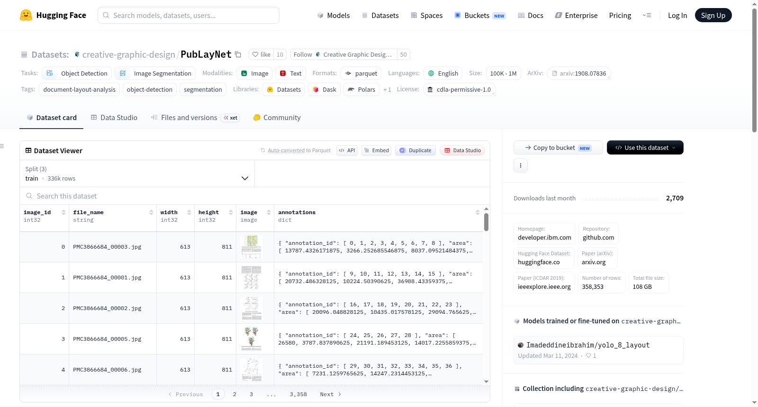Screen dimensions: 758x407
Task: Sort the width column
Action: tap(189, 212)
